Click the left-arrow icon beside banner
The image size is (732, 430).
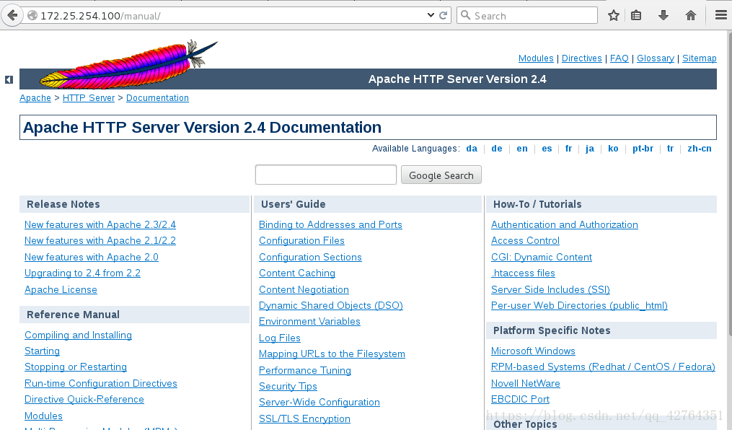click(9, 80)
